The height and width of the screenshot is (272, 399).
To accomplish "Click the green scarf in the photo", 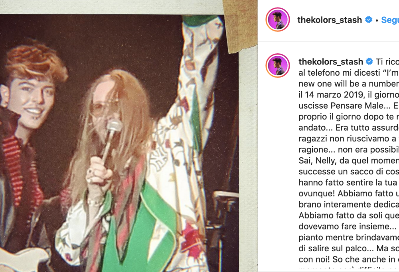I will click(x=142, y=226).
